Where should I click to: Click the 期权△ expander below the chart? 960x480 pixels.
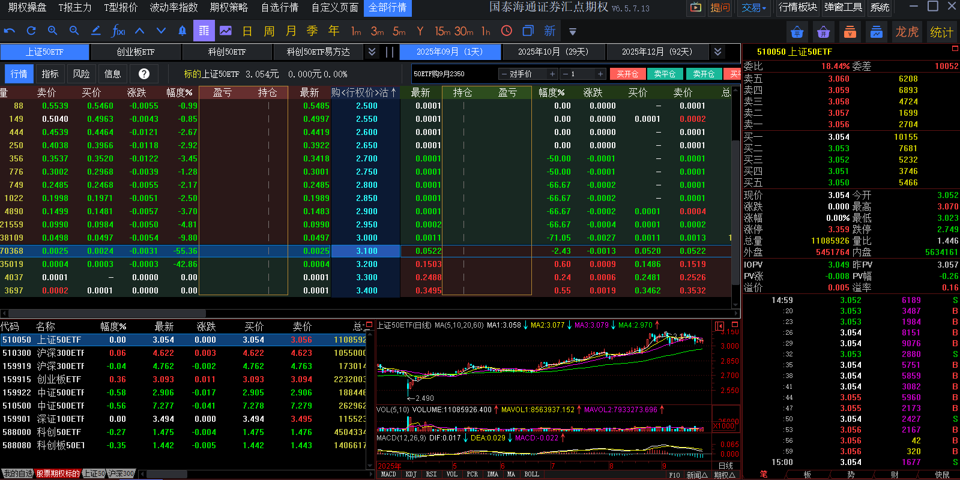[x=725, y=475]
